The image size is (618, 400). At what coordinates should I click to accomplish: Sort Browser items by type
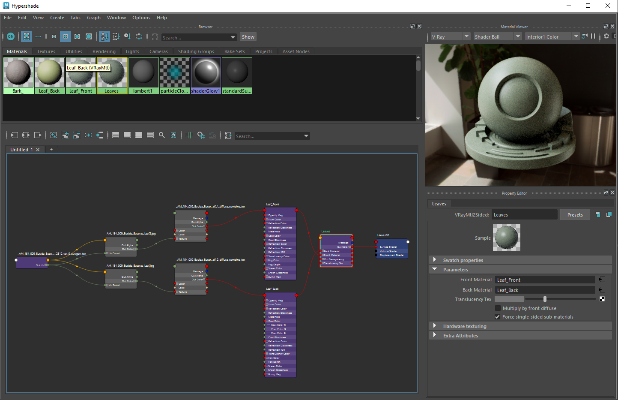(116, 37)
